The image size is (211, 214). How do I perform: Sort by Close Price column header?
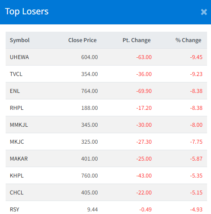83,40
